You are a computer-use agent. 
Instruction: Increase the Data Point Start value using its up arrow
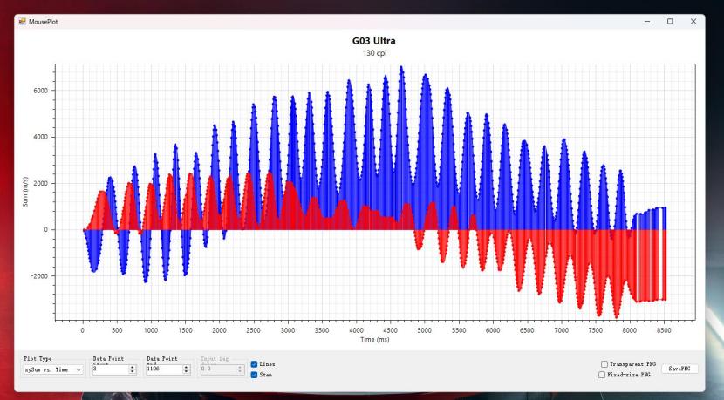(x=133, y=367)
